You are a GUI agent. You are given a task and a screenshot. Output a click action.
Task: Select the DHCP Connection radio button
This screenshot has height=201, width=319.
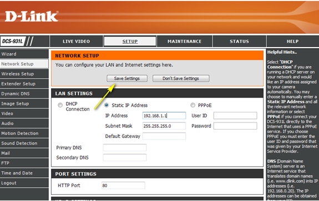tap(60, 105)
